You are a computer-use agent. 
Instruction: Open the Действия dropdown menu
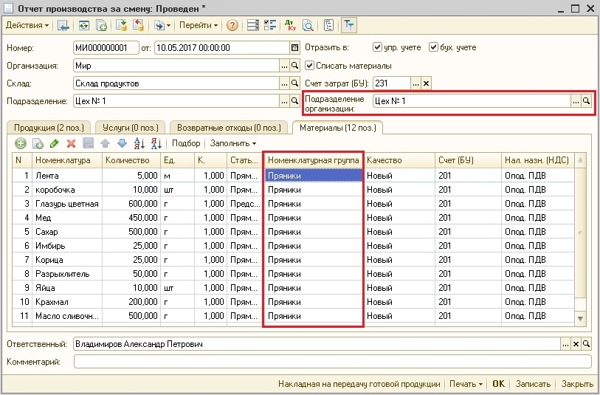click(27, 25)
